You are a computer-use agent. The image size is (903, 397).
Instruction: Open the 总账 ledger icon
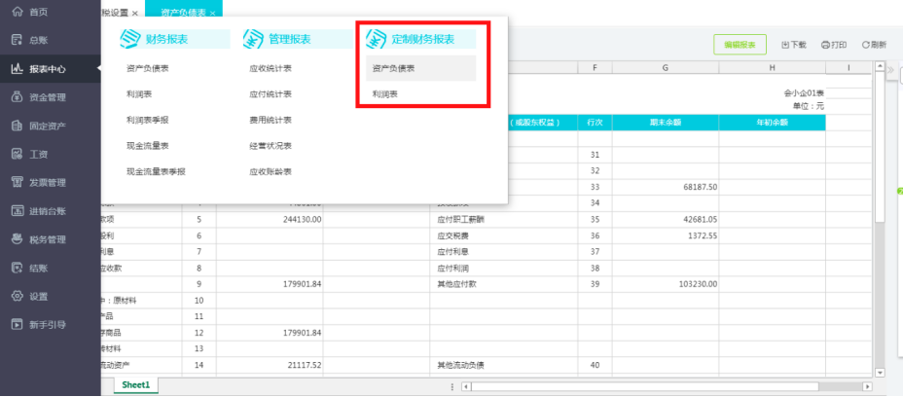(18, 40)
